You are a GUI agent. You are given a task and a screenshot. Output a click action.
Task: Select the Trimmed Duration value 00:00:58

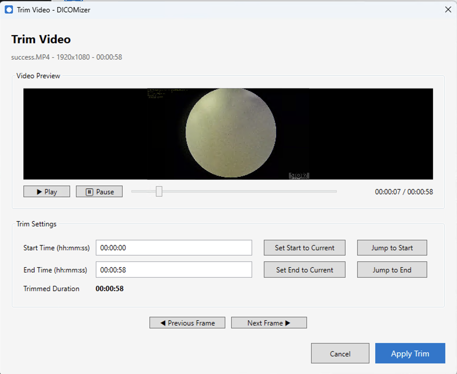click(x=109, y=289)
